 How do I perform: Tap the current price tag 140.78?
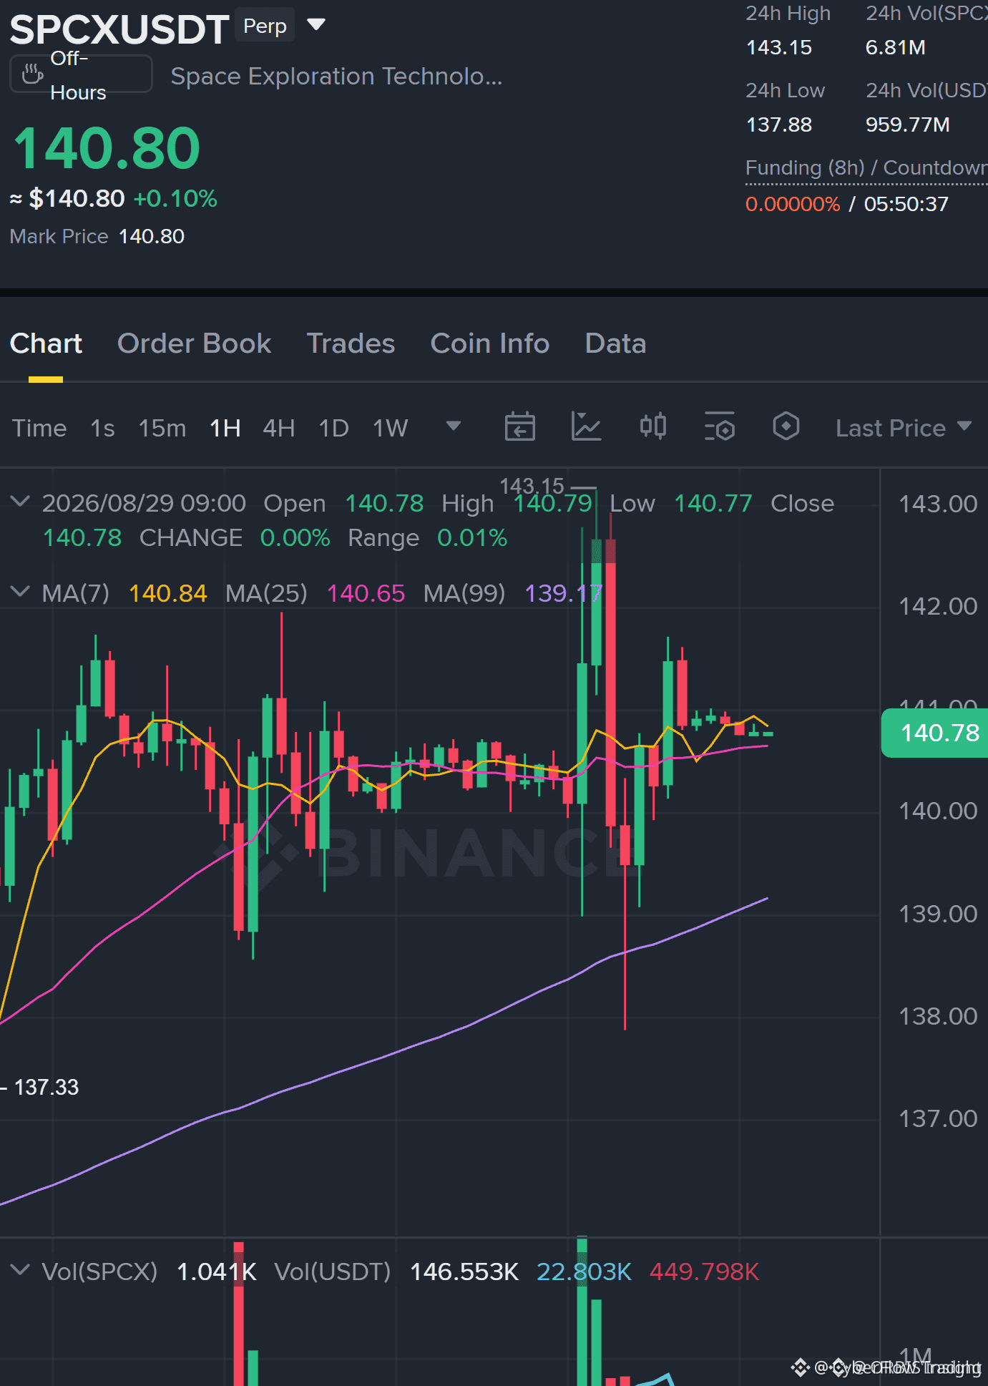point(935,733)
